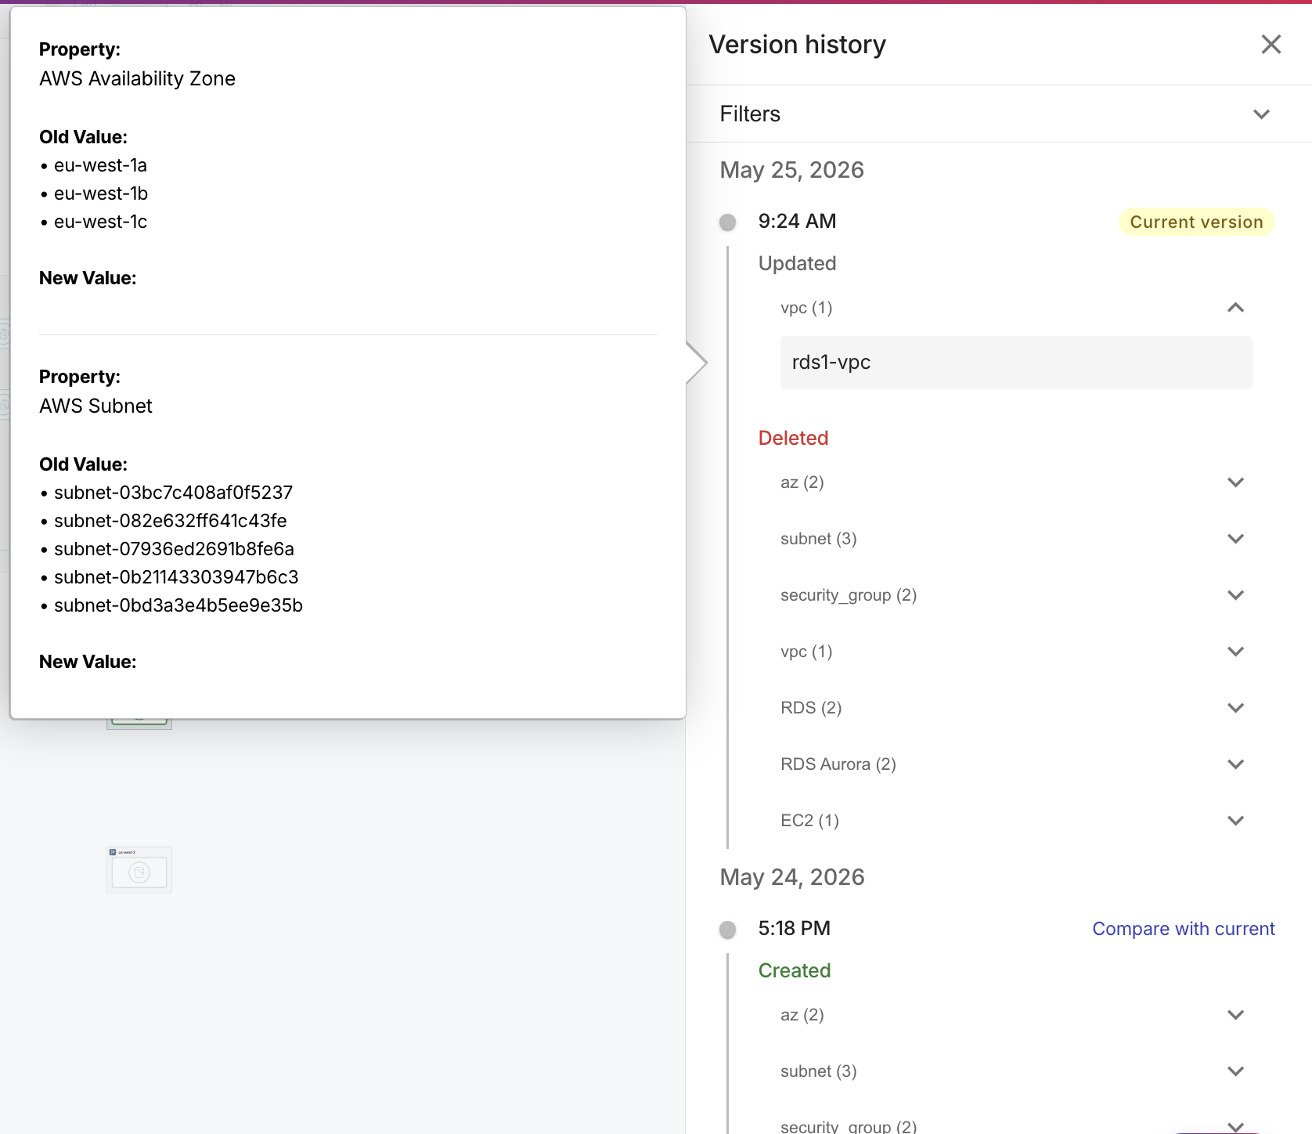Click the Created section label
This screenshot has height=1134, width=1312.
tap(794, 971)
